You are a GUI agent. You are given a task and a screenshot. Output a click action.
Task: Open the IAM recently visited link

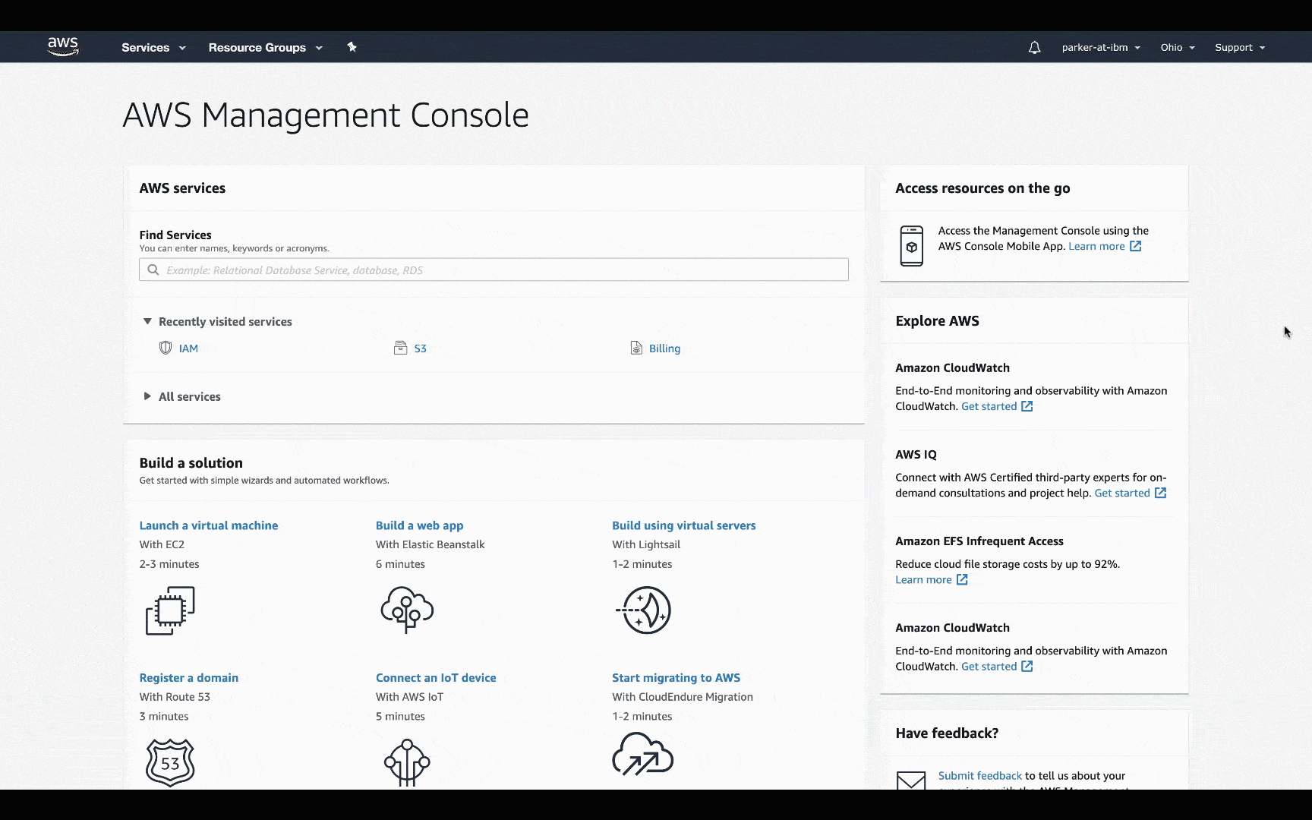tap(188, 348)
